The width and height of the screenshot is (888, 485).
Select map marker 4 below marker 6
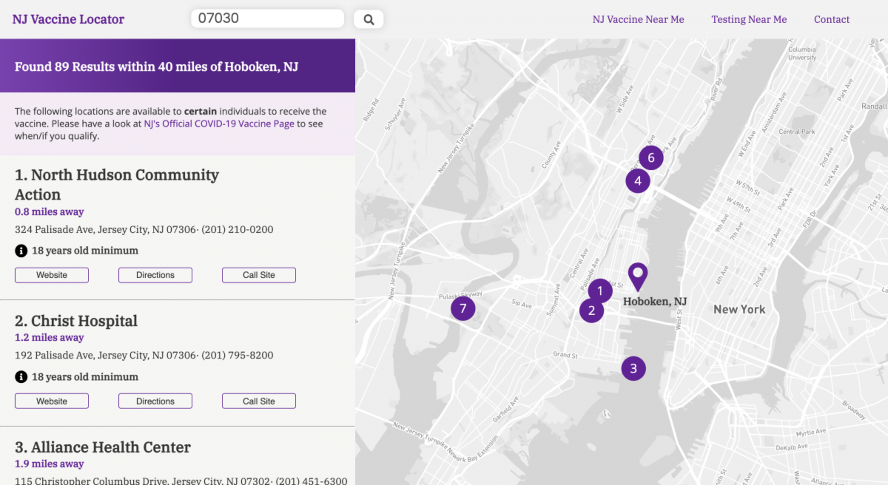pyautogui.click(x=638, y=181)
